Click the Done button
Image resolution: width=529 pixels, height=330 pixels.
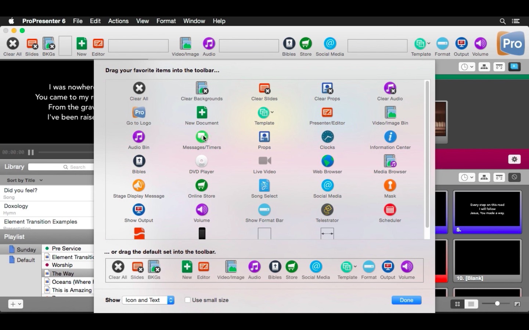coord(406,300)
